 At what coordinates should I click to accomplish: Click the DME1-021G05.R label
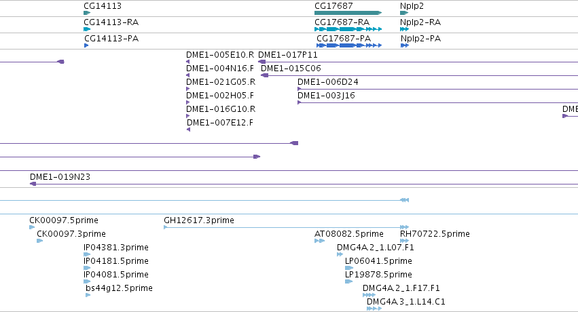point(221,82)
